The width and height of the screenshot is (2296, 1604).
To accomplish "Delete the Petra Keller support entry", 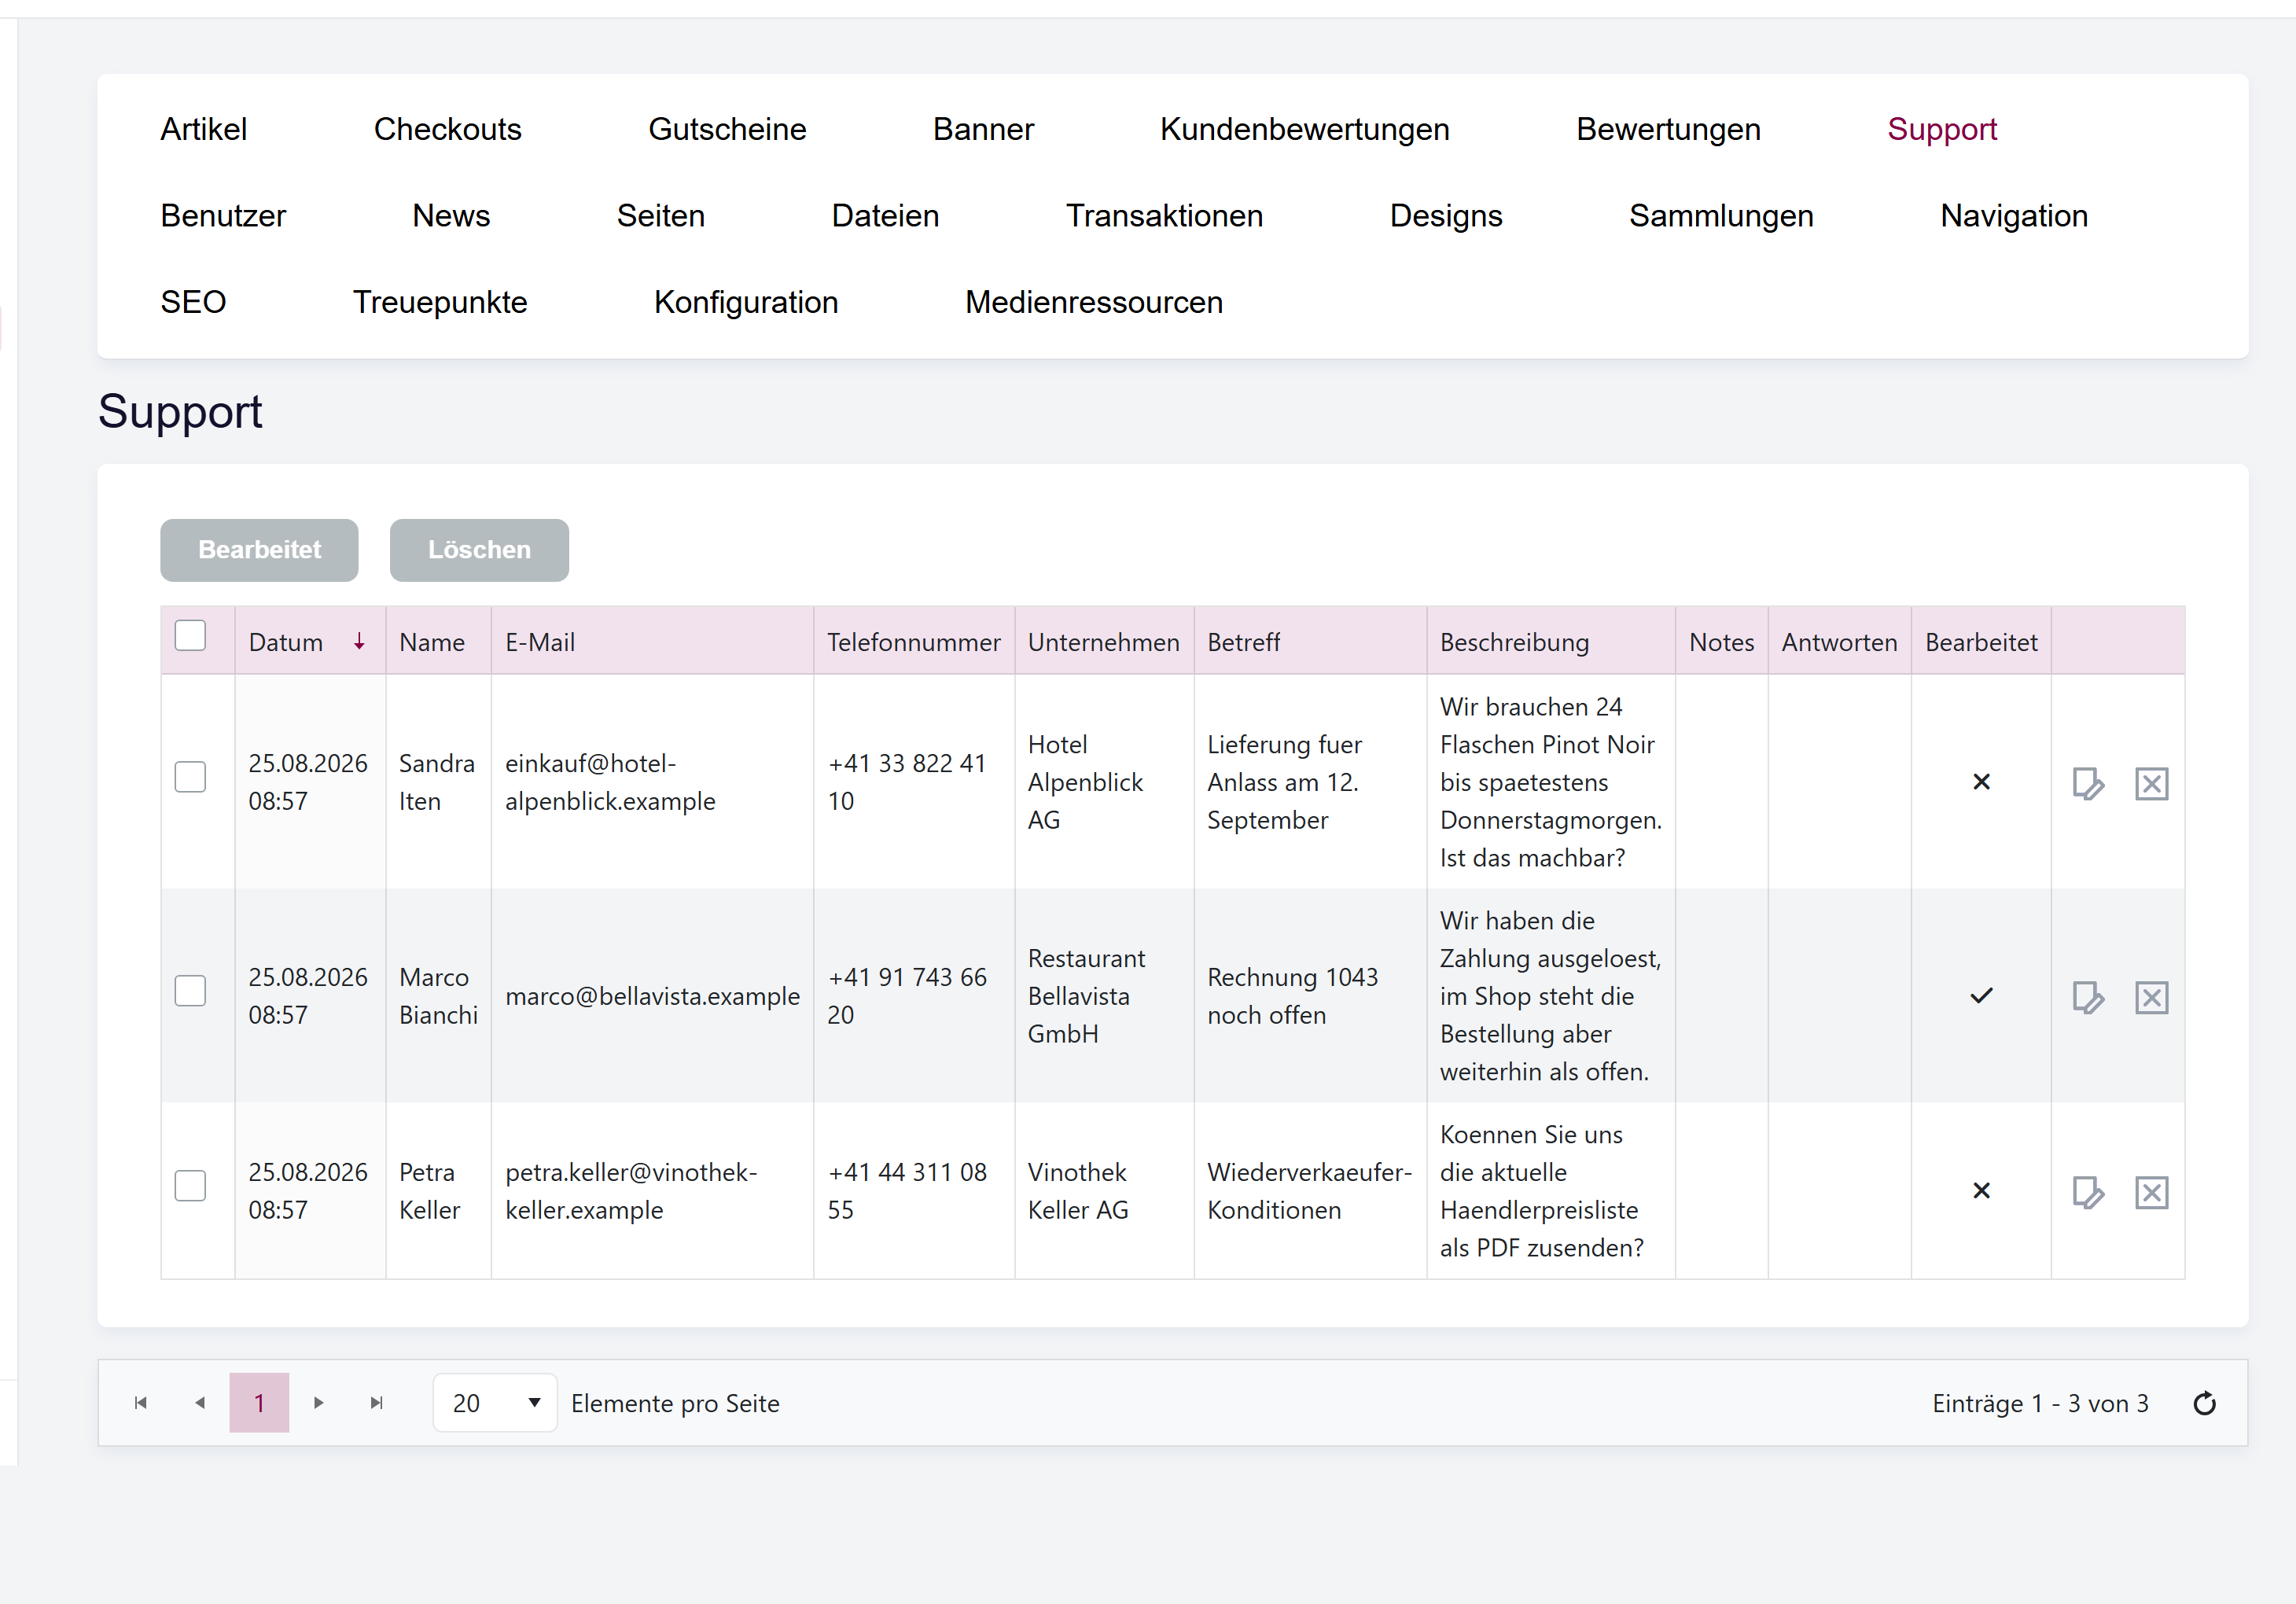I will point(2151,1192).
